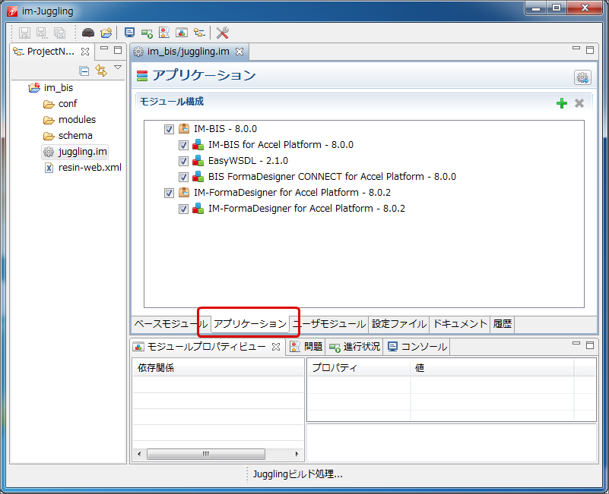Maximize the editor area
This screenshot has width=609, height=494.
point(590,50)
